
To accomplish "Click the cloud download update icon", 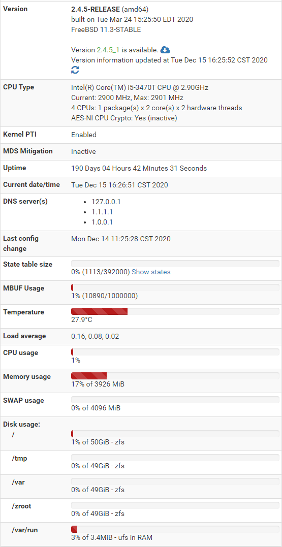I will pos(165,50).
